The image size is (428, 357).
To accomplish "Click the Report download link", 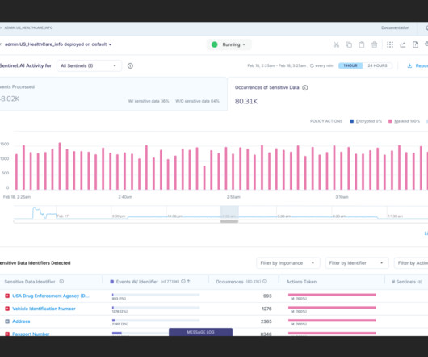I will 422,65.
